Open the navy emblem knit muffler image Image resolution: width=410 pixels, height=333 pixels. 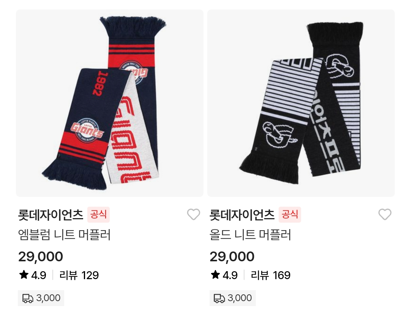[x=110, y=103]
